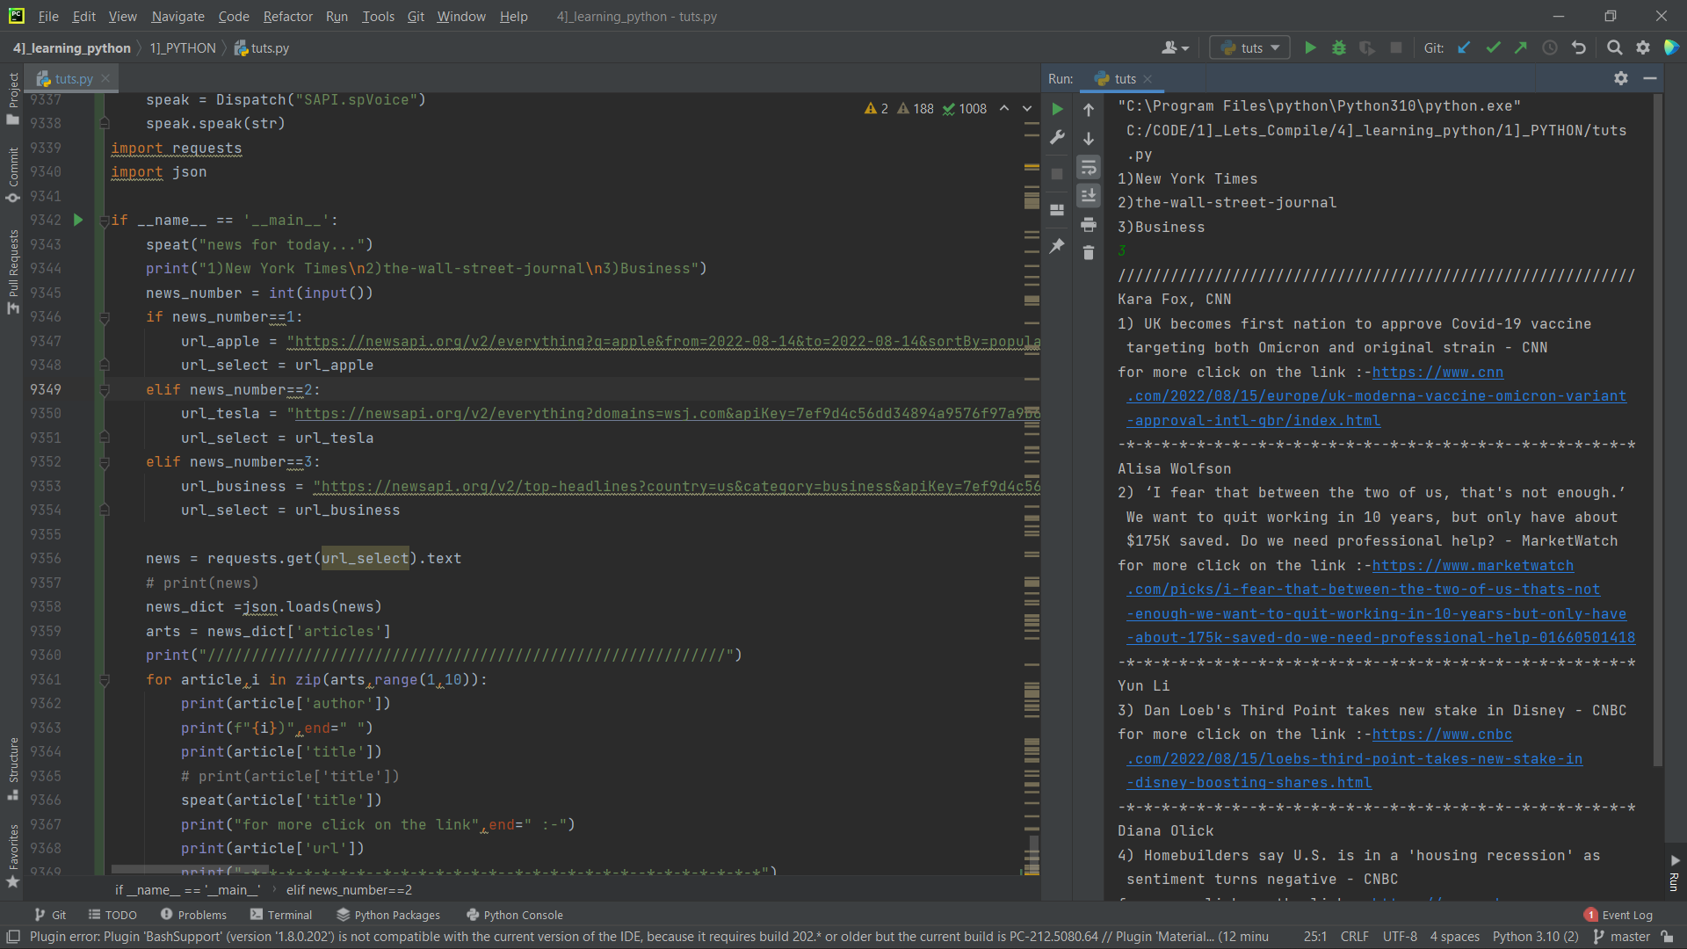Open master git branch popup in status bar
The image size is (1687, 949).
(1622, 937)
